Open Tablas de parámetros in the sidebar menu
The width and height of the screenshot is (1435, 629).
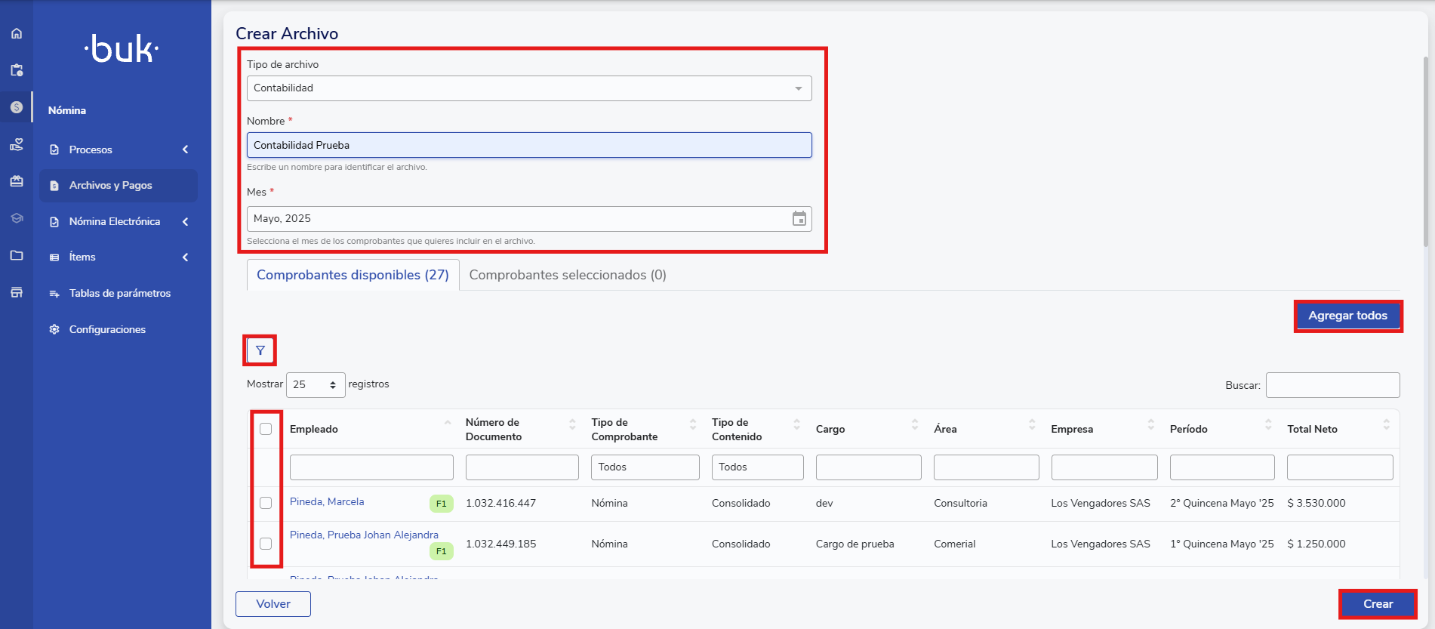(x=119, y=293)
